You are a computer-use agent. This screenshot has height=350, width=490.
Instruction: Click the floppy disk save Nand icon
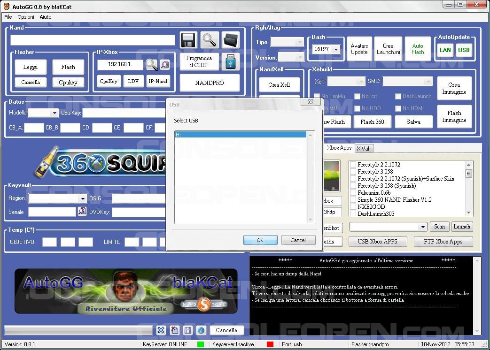click(188, 40)
